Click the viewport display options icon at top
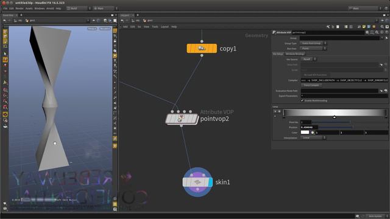390x219 pixels. tap(115, 31)
